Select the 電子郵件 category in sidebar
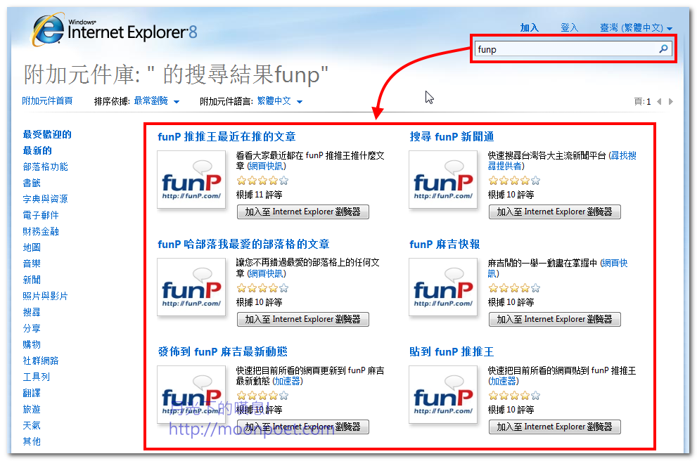 [41, 215]
